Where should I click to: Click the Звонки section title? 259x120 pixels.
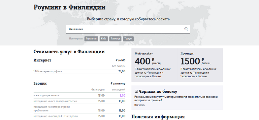click(x=40, y=84)
